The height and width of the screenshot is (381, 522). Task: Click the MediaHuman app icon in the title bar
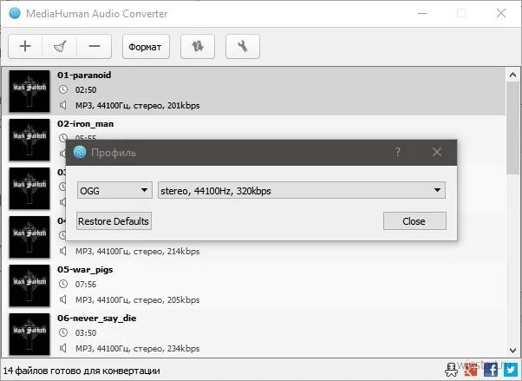tap(15, 13)
